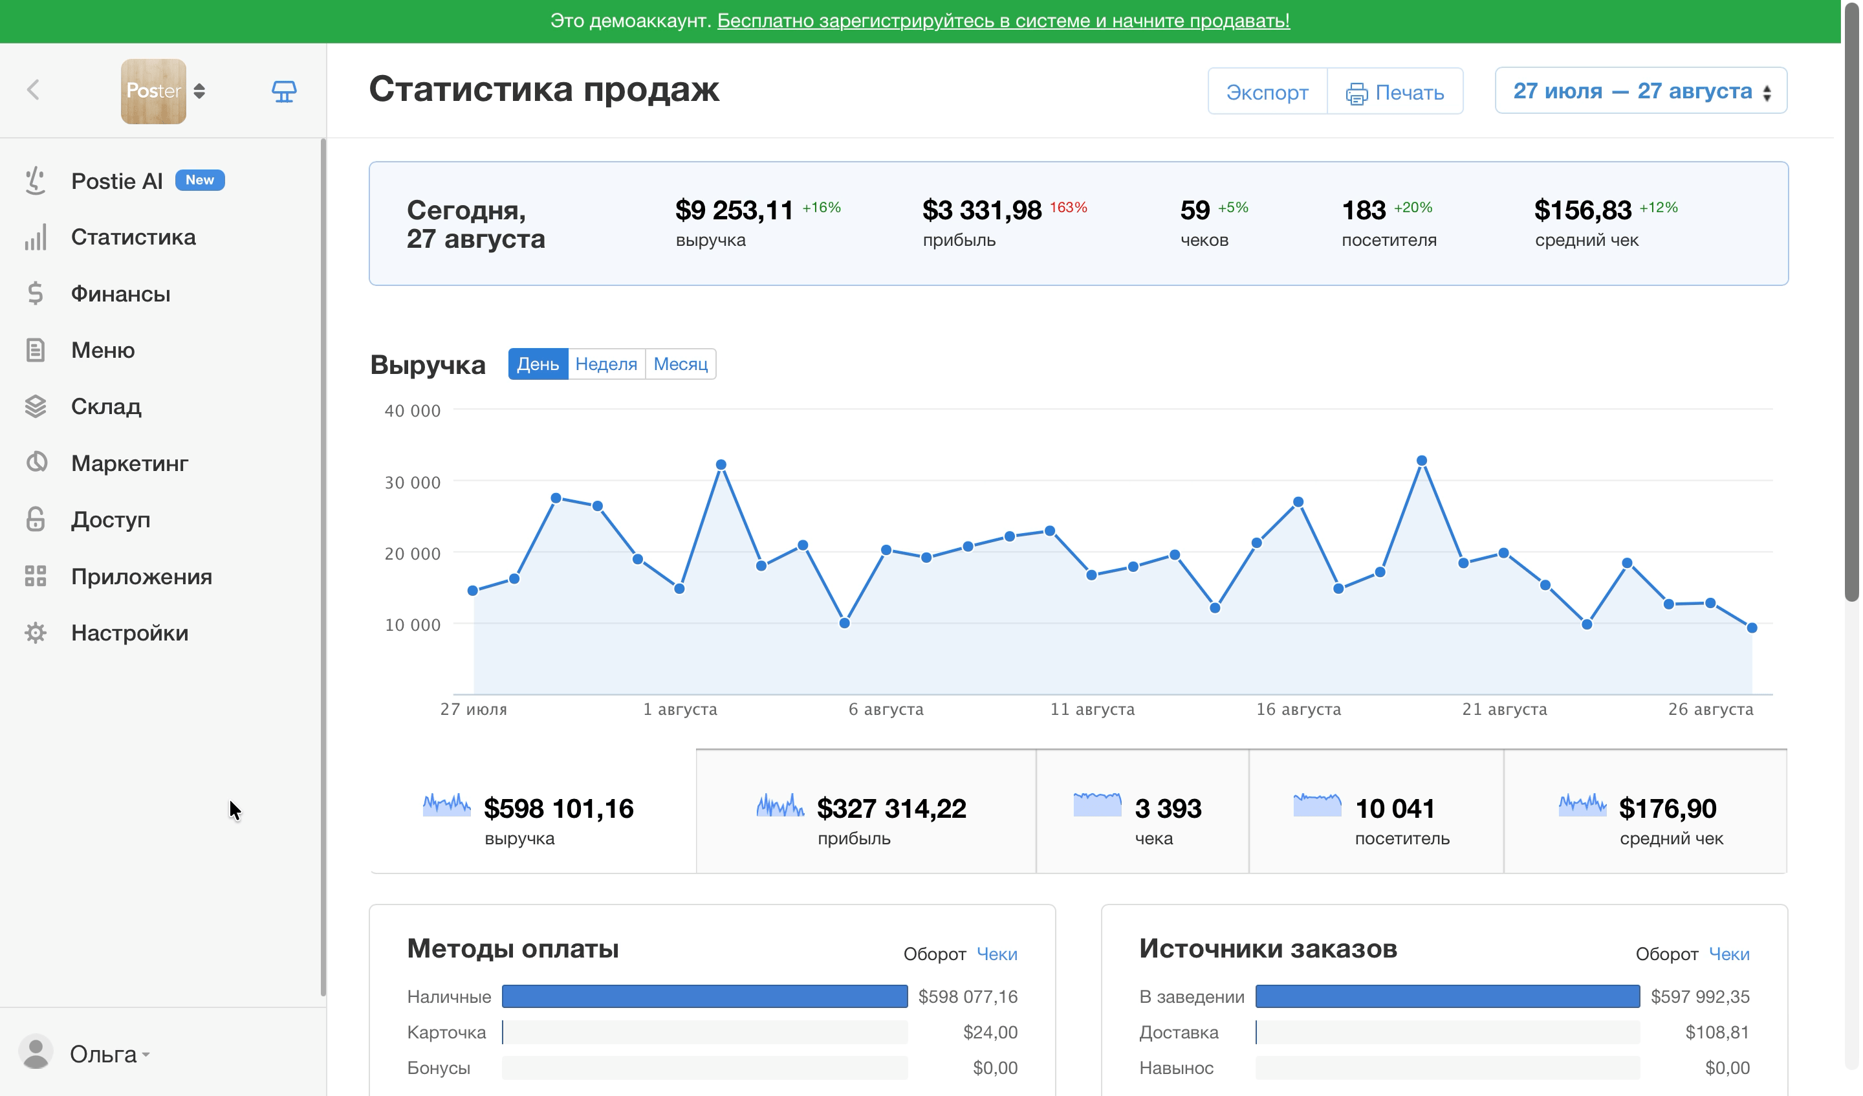The height and width of the screenshot is (1096, 1863).
Task: Select the Месяц chart granularity tab
Action: (681, 364)
